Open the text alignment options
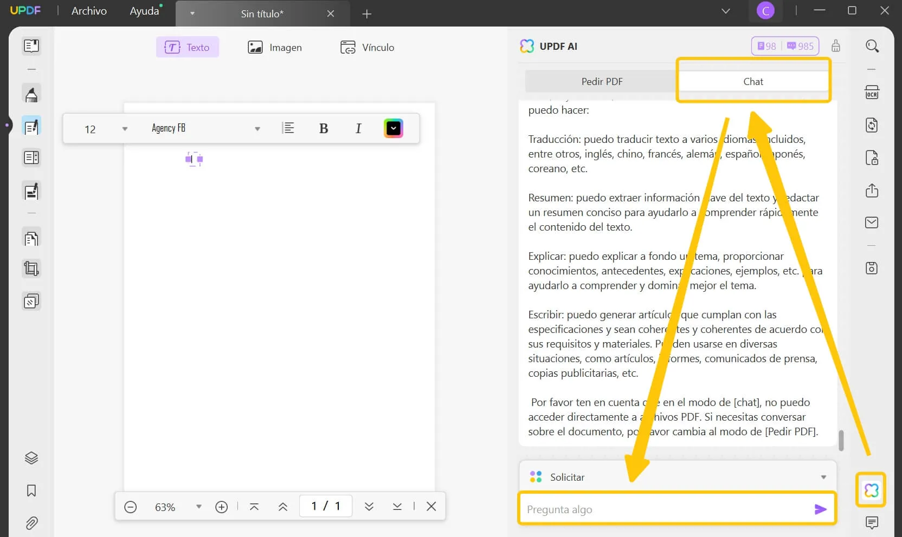This screenshot has height=537, width=902. click(x=288, y=128)
